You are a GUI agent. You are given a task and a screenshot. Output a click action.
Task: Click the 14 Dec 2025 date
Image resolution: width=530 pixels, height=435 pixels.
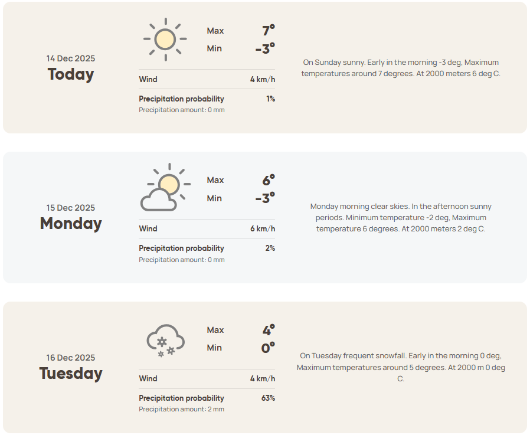(x=71, y=58)
